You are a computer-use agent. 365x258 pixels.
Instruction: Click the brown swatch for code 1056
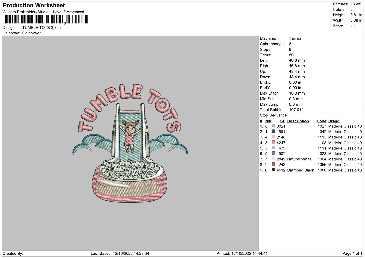[273, 164]
